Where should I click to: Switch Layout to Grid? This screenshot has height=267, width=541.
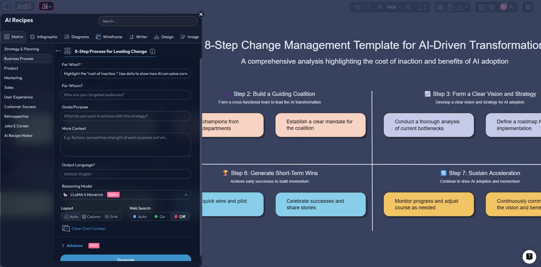tap(111, 216)
